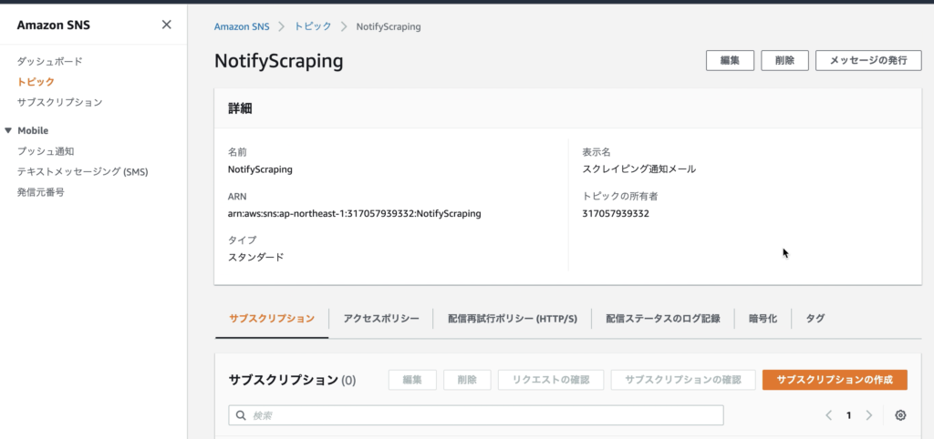The height and width of the screenshot is (439, 934).
Task: Click the 削除 button for the topic
Action: [785, 60]
